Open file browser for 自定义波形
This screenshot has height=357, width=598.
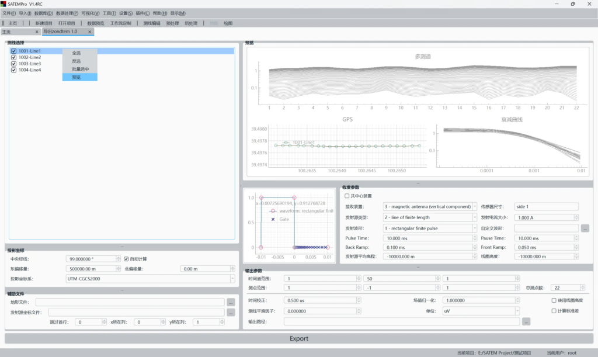pos(585,228)
